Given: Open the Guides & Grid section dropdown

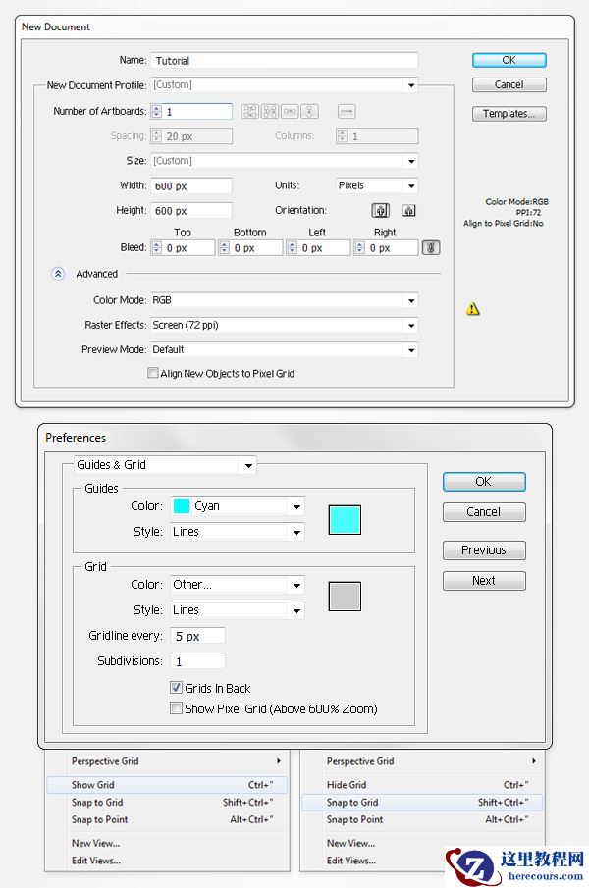Looking at the screenshot, I should click(x=165, y=465).
